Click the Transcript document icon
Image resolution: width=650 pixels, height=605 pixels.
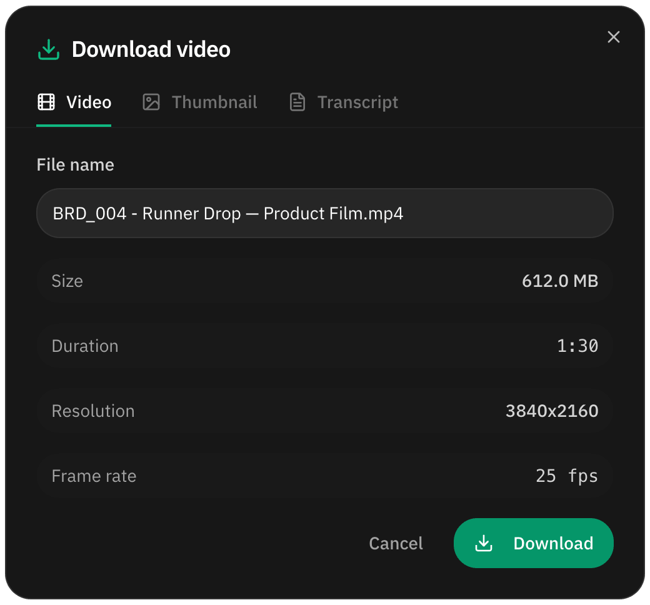click(x=297, y=102)
